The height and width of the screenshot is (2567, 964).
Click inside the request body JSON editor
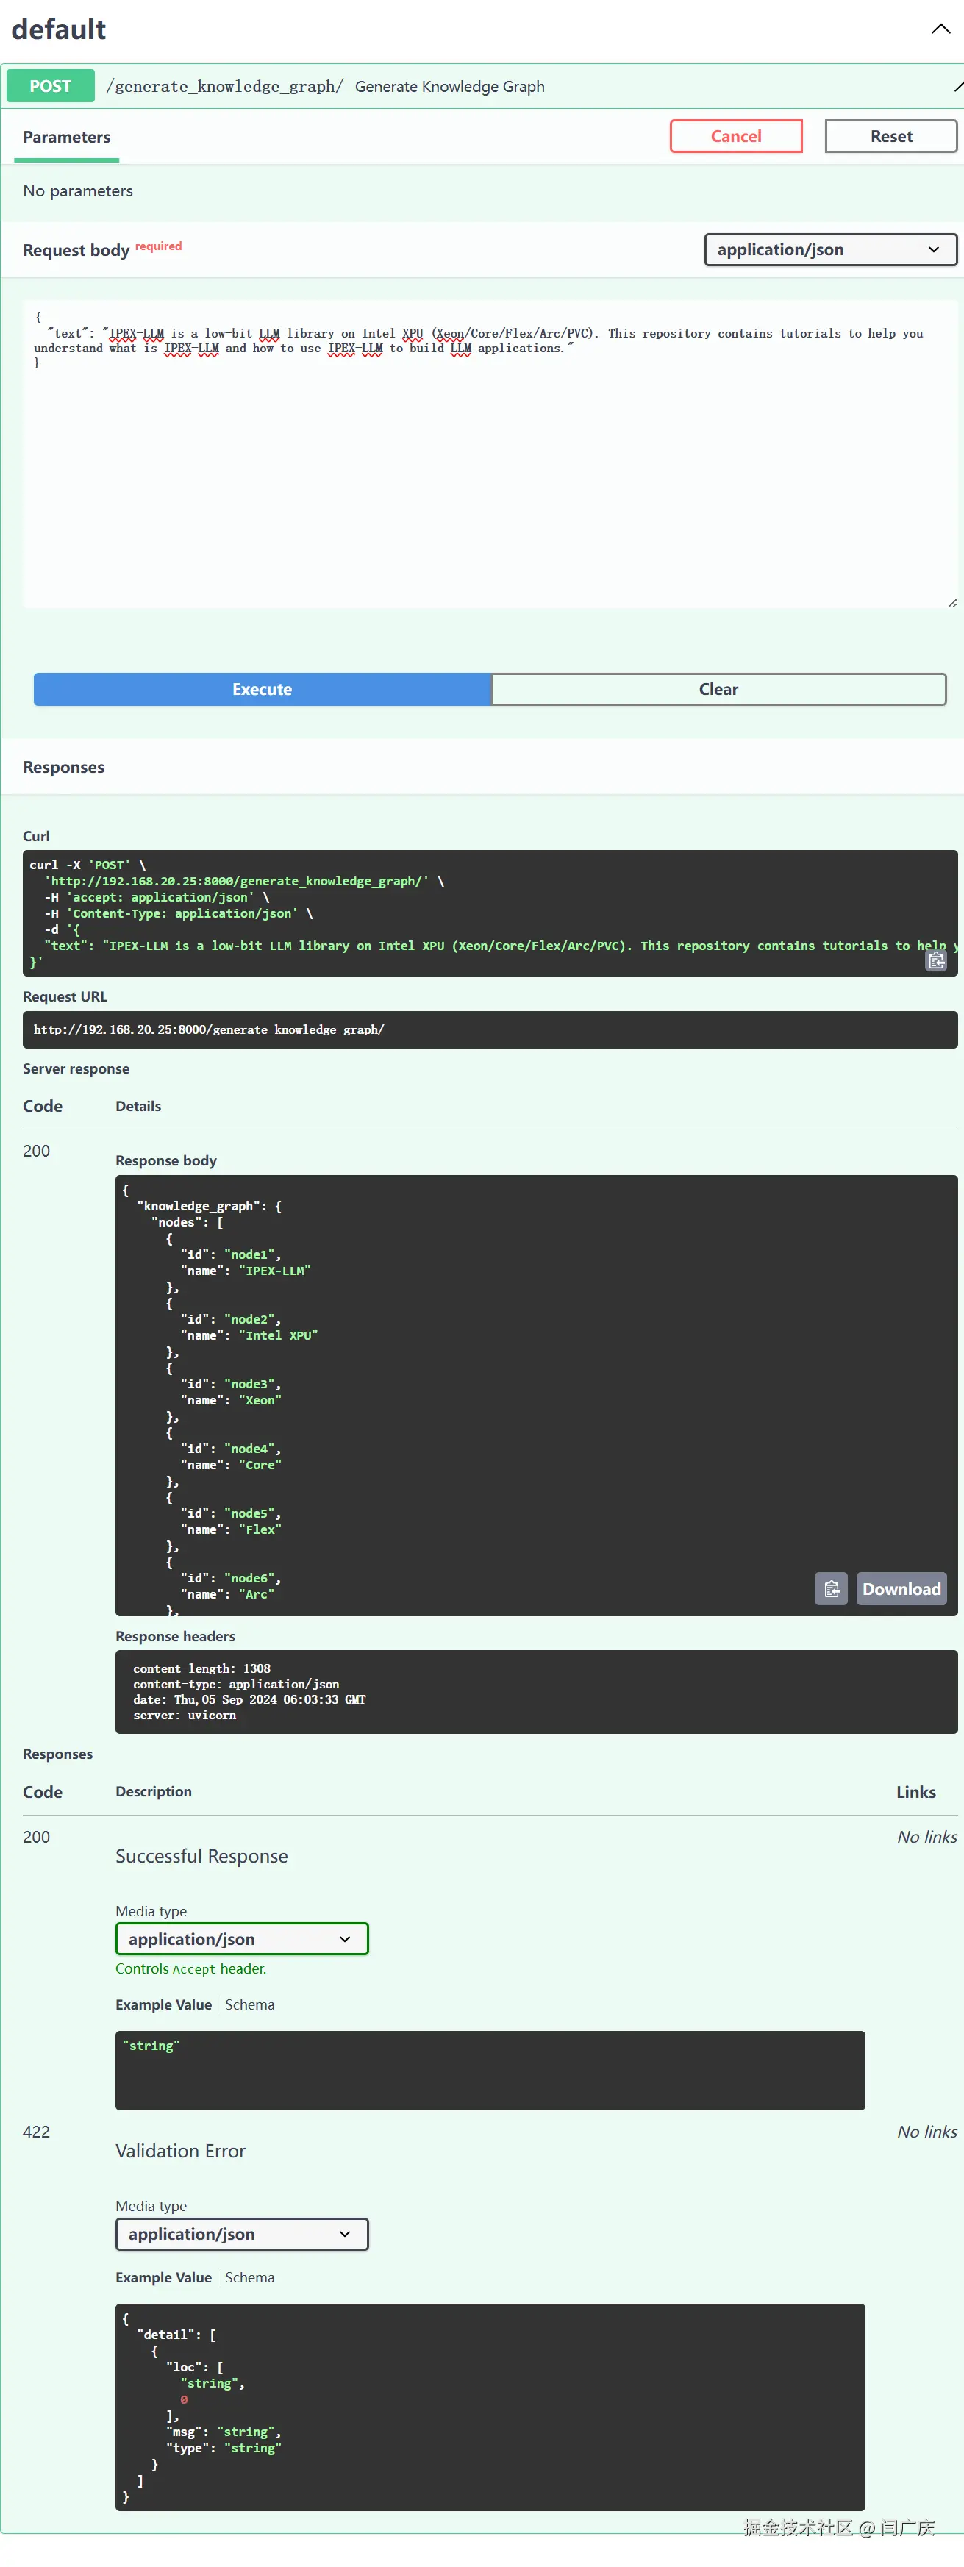pos(488,468)
